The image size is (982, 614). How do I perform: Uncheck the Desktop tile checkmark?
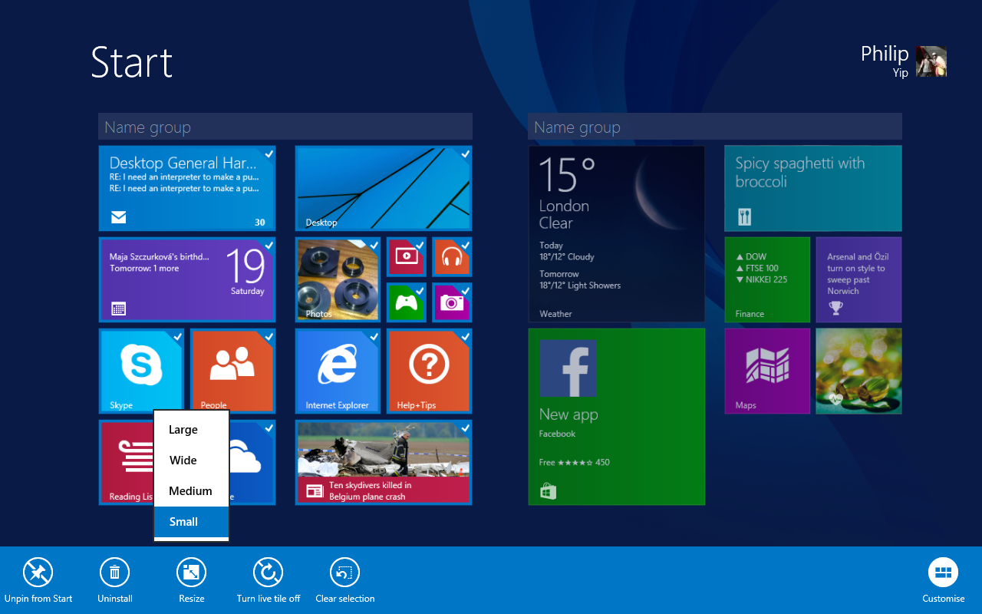click(465, 153)
